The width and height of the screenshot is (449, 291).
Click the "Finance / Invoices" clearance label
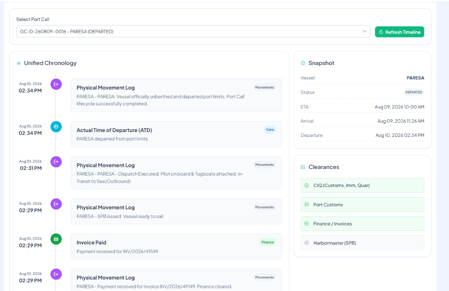[332, 224]
